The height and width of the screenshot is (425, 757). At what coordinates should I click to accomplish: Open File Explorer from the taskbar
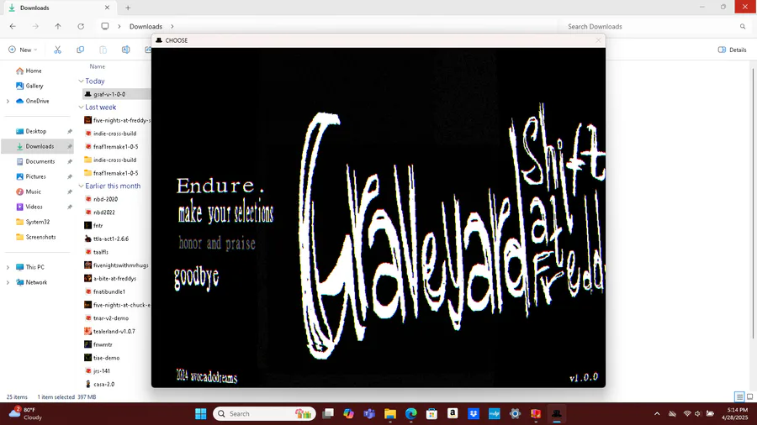[x=390, y=413]
